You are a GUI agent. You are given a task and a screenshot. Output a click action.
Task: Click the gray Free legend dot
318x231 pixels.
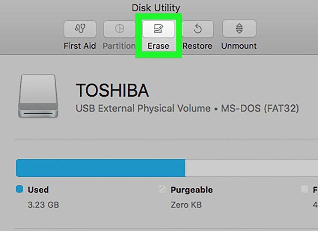click(304, 189)
